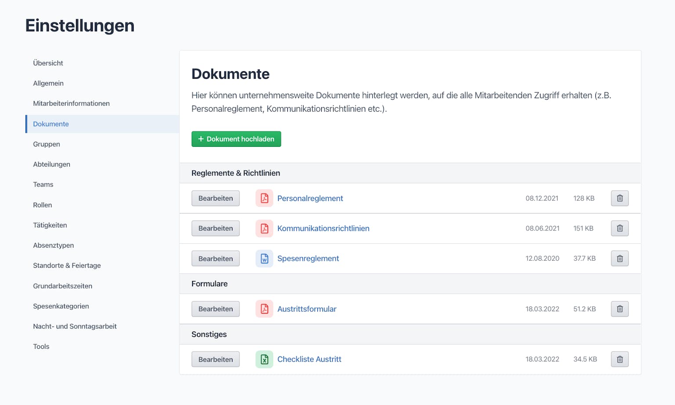Click Bearbeiten for Kommunikationsrichtlinien
The height and width of the screenshot is (405, 675).
[x=215, y=228]
